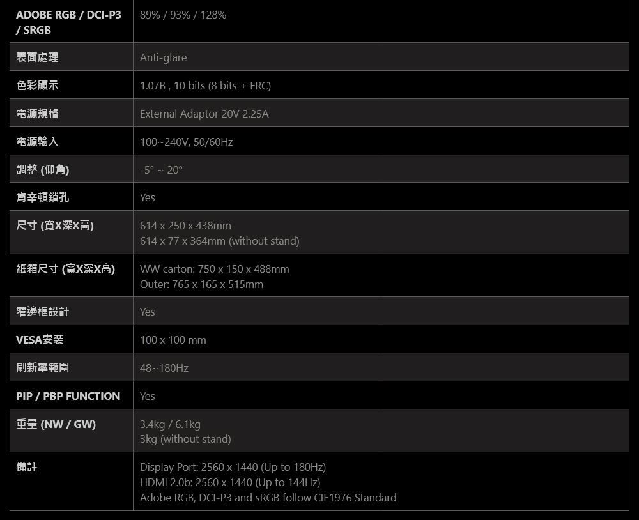Select the 1.07B, 10 bits color value
Image resolution: width=639 pixels, height=520 pixels.
[x=205, y=86]
